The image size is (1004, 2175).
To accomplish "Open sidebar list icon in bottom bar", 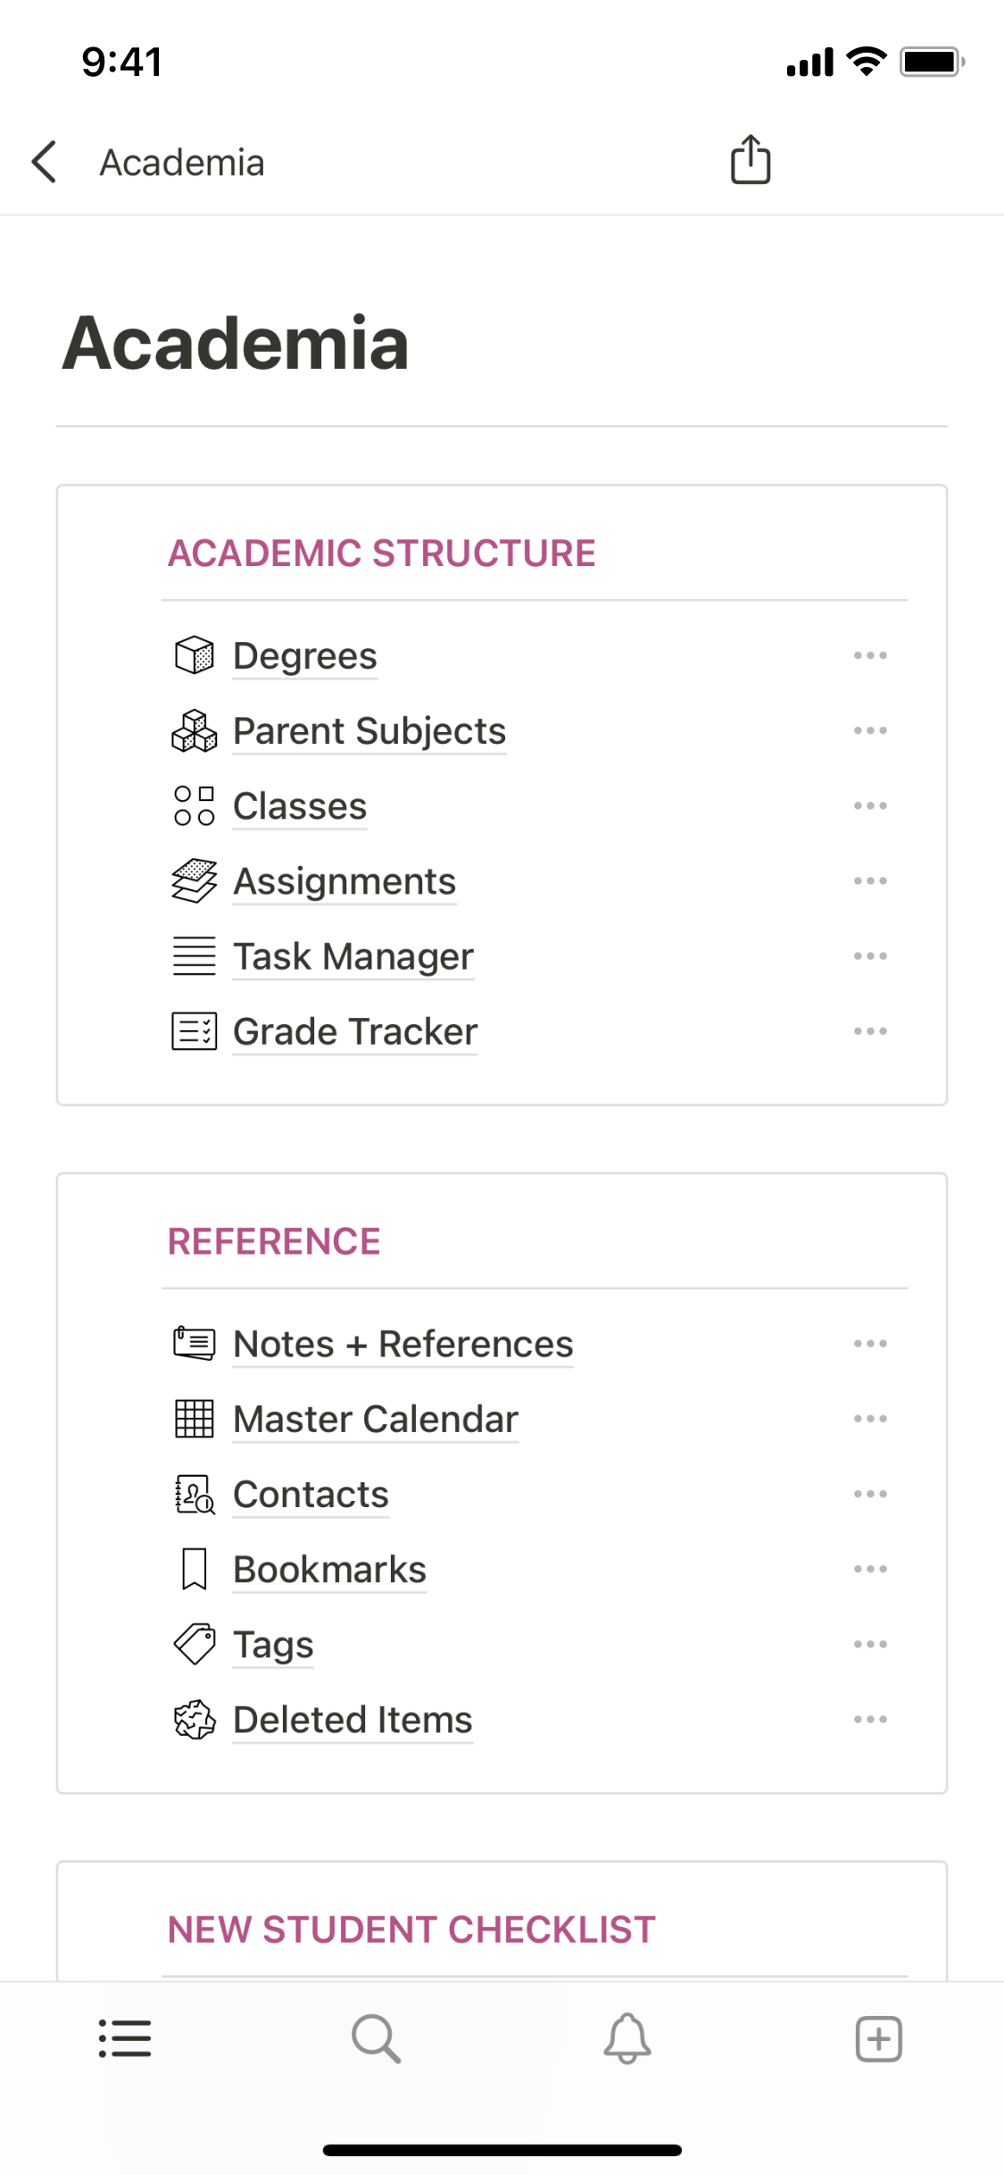I will (x=125, y=2038).
